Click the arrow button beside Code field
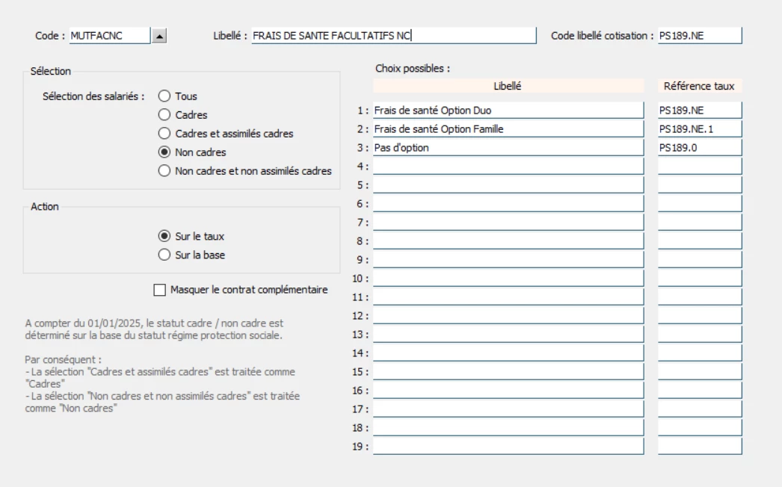 click(160, 36)
